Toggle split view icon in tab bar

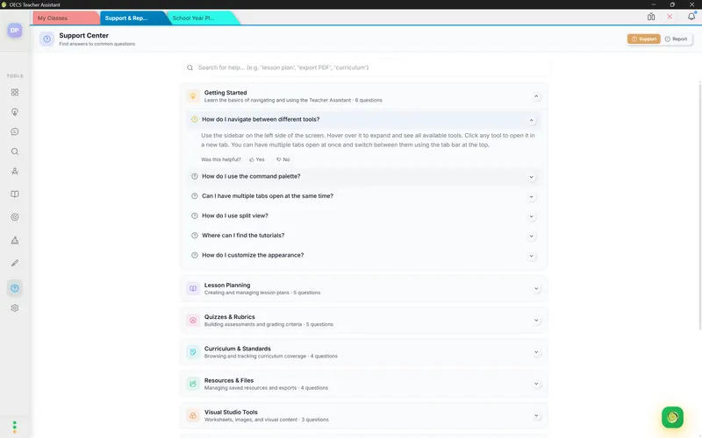coord(651,17)
